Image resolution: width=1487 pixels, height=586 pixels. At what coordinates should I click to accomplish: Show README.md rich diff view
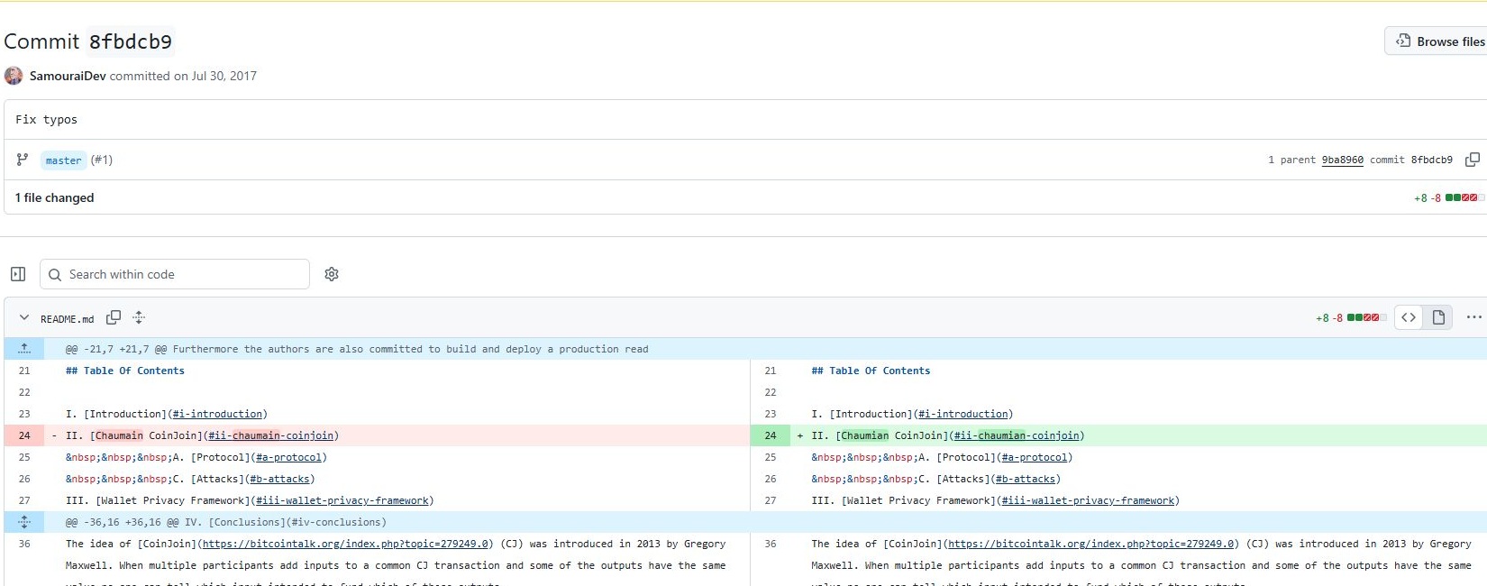[x=1438, y=317]
